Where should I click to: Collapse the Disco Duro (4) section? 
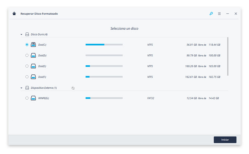click(x=21, y=34)
